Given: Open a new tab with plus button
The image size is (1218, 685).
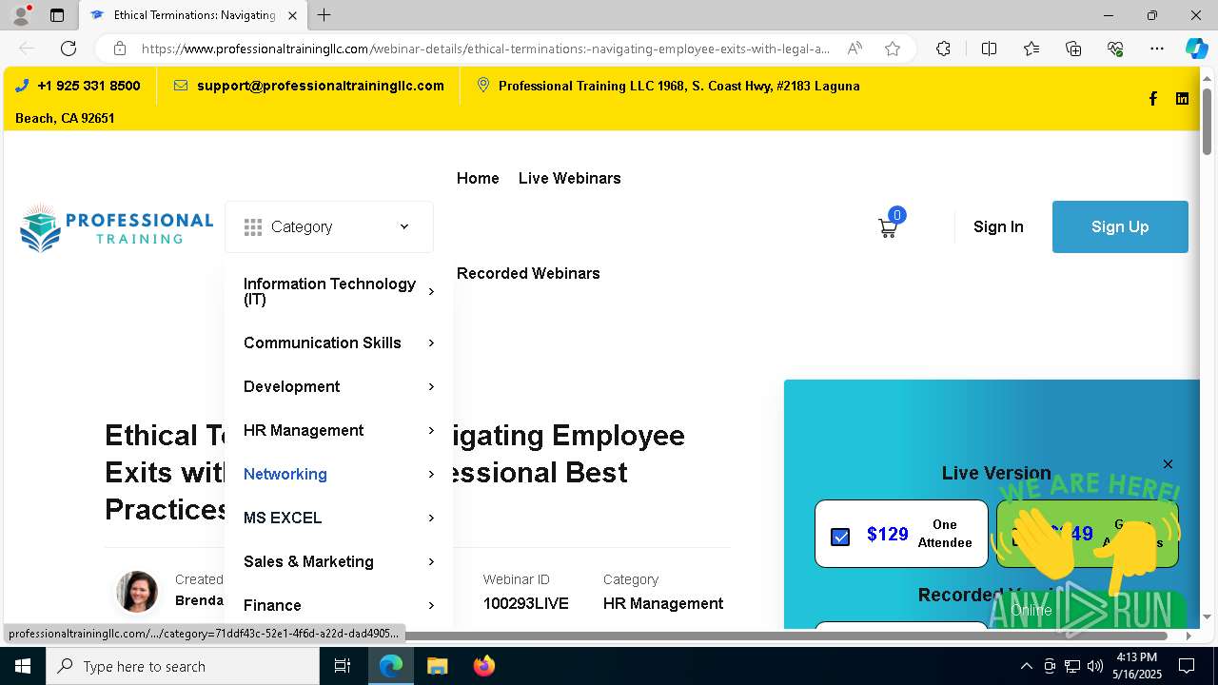Looking at the screenshot, I should [x=324, y=15].
